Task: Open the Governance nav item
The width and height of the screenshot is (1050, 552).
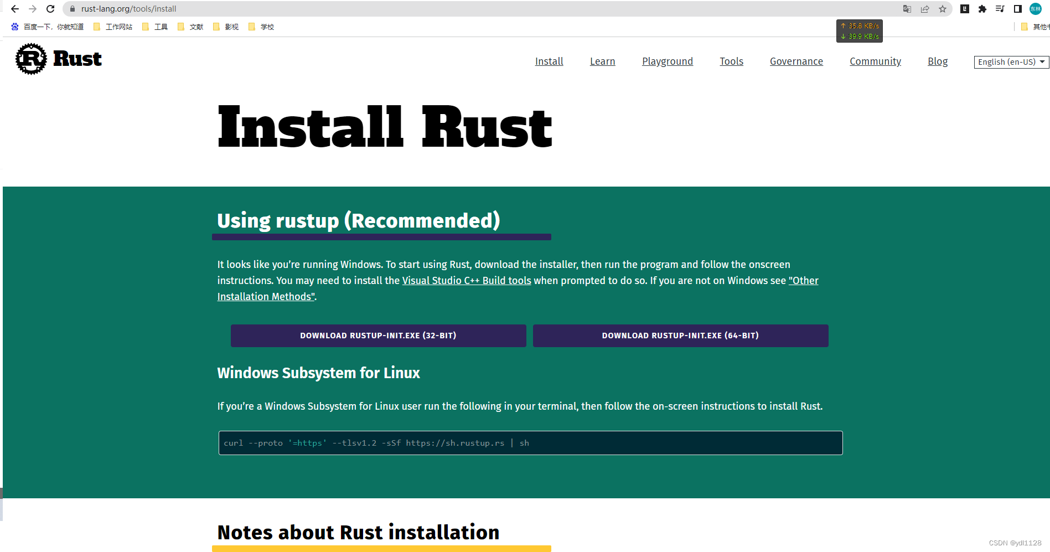Action: click(796, 61)
